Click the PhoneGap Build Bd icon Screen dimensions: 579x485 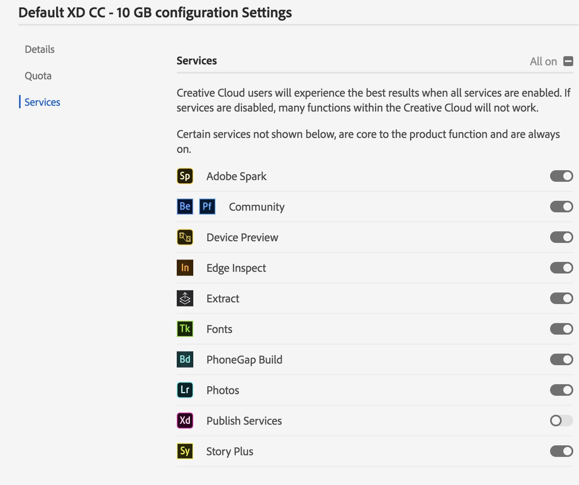tap(185, 359)
